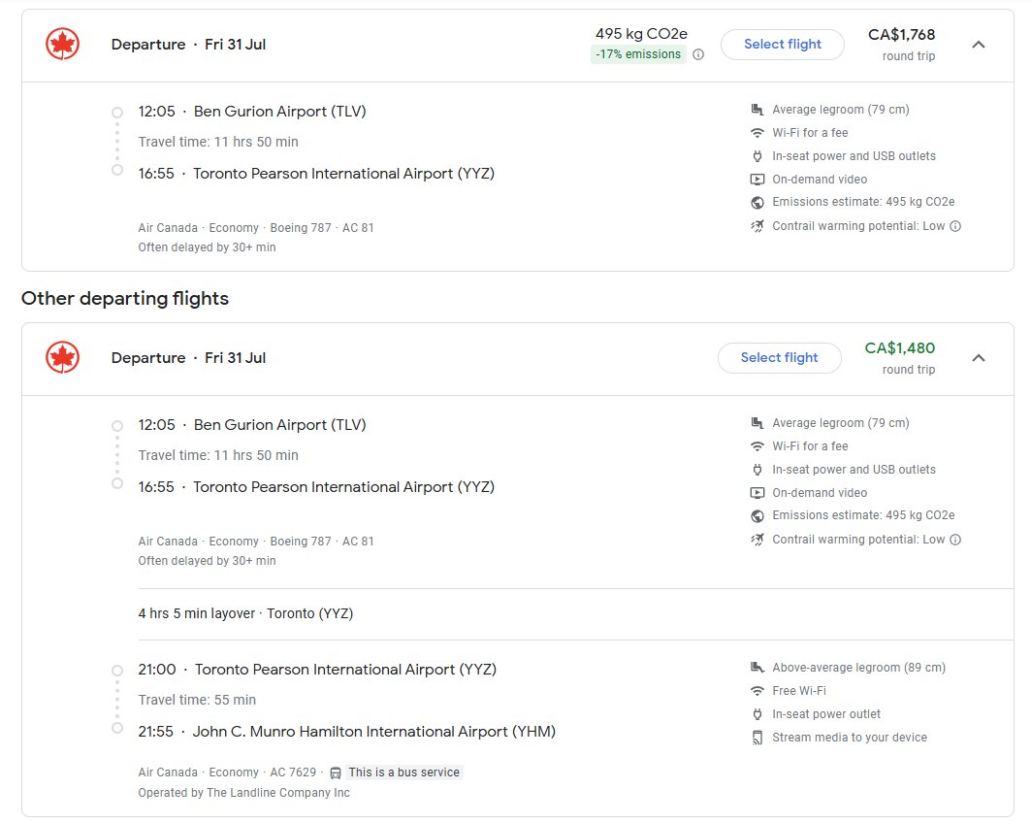Collapse the CA$1,768 flight details
Screen dimensions: 1031x822
coord(979,45)
